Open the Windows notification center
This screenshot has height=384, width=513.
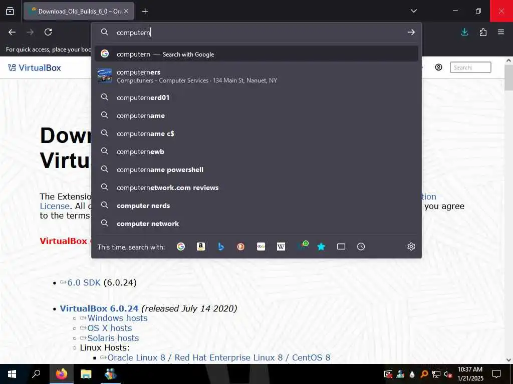tap(496, 374)
